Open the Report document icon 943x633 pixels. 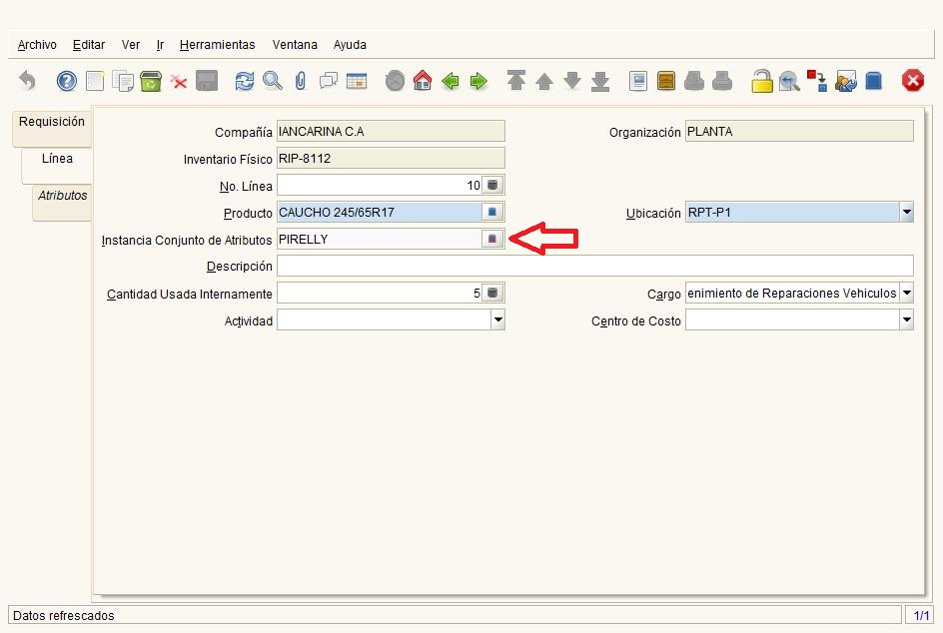(x=638, y=81)
